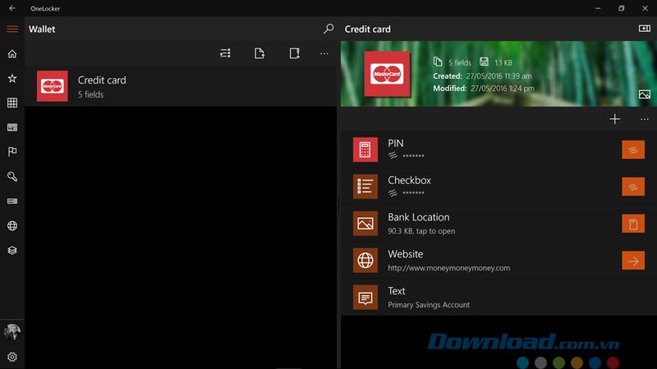This screenshot has height=369, width=657.
Task: Add a new entry with the document-plus icon
Action: (x=260, y=53)
